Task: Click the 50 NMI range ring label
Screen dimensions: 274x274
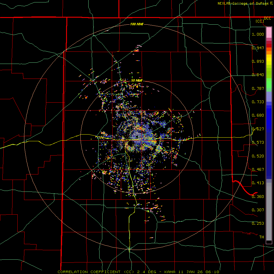Action: tap(137, 80)
